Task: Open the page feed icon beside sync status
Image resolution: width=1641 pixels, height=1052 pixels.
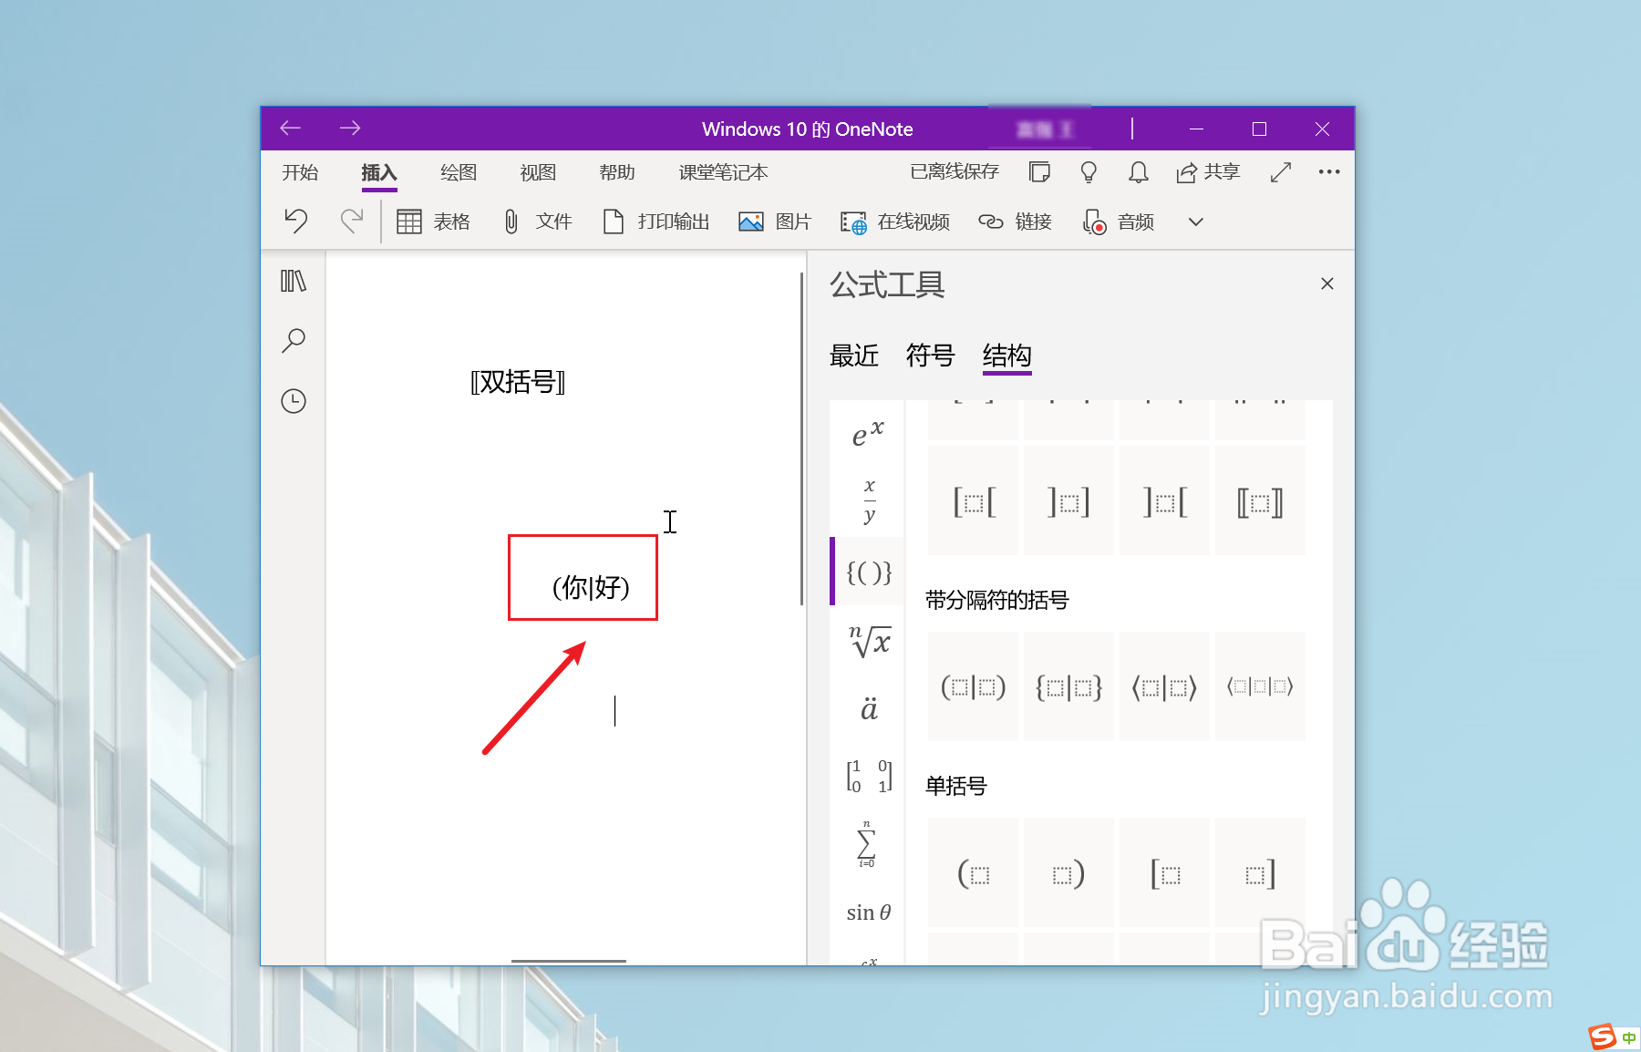Action: coord(1039,171)
